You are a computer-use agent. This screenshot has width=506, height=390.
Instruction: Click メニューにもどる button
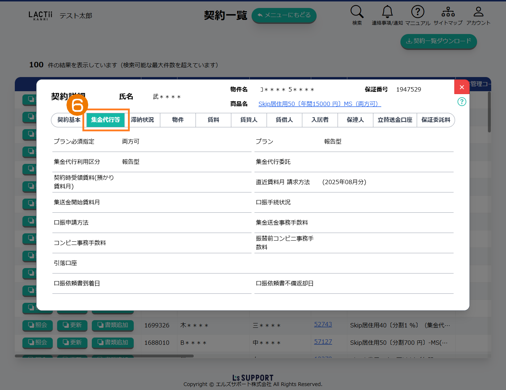(x=284, y=15)
